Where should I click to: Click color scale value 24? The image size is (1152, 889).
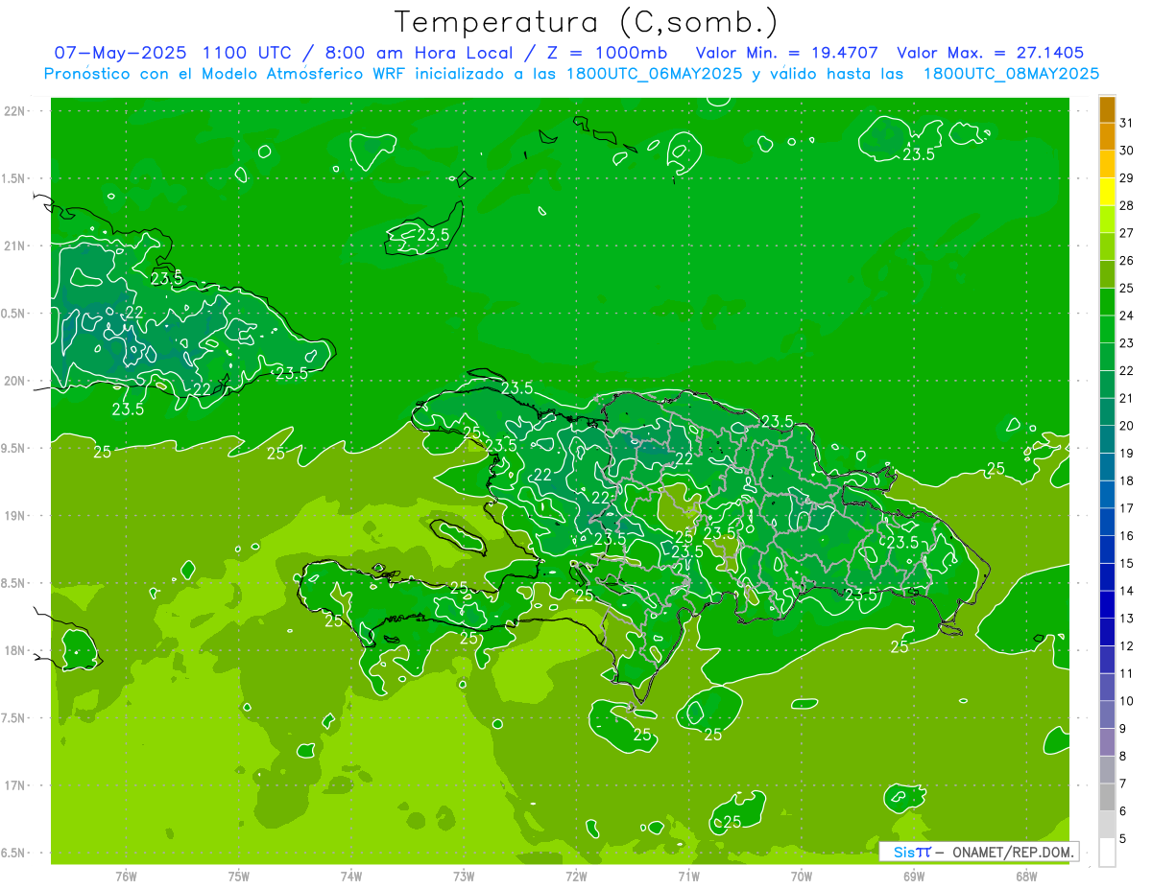(x=1127, y=316)
